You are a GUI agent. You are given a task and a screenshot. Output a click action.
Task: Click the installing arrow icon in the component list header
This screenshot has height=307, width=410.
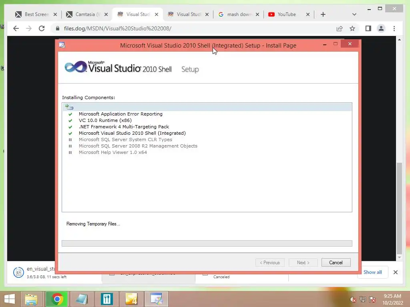point(69,107)
